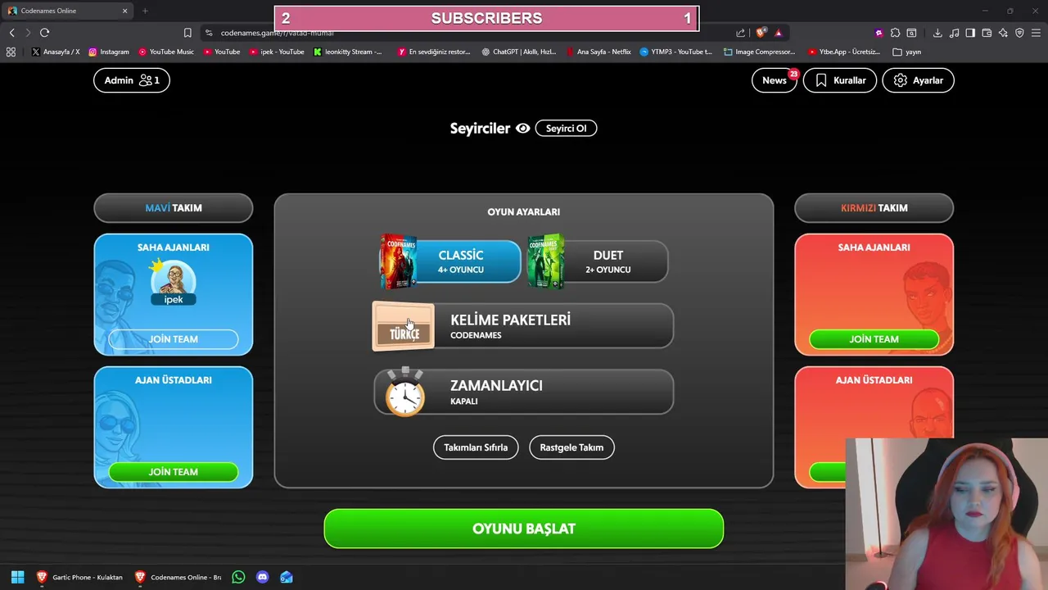
Task: Open the Windows Start menu
Action: click(17, 577)
